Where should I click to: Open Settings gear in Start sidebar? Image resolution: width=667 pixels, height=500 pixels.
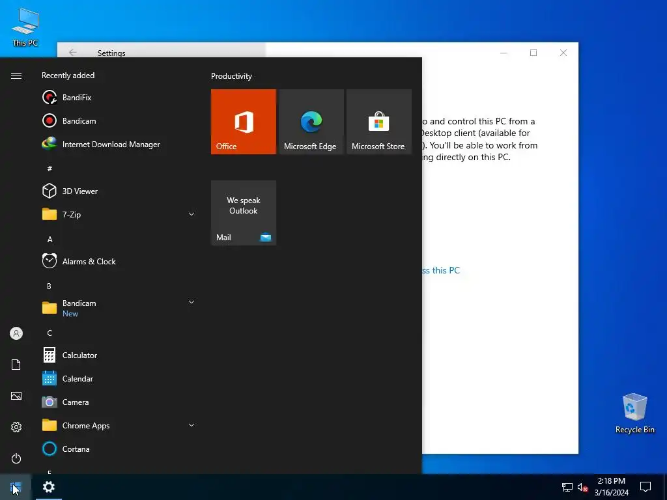coord(16,427)
